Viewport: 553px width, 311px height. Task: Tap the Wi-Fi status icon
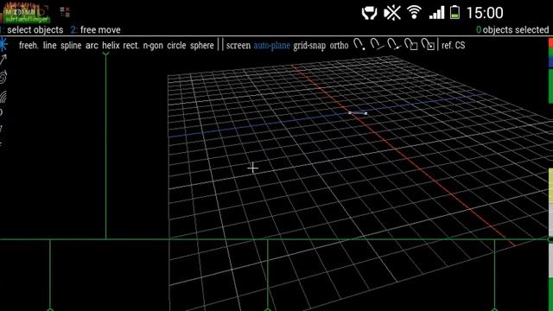click(x=414, y=13)
